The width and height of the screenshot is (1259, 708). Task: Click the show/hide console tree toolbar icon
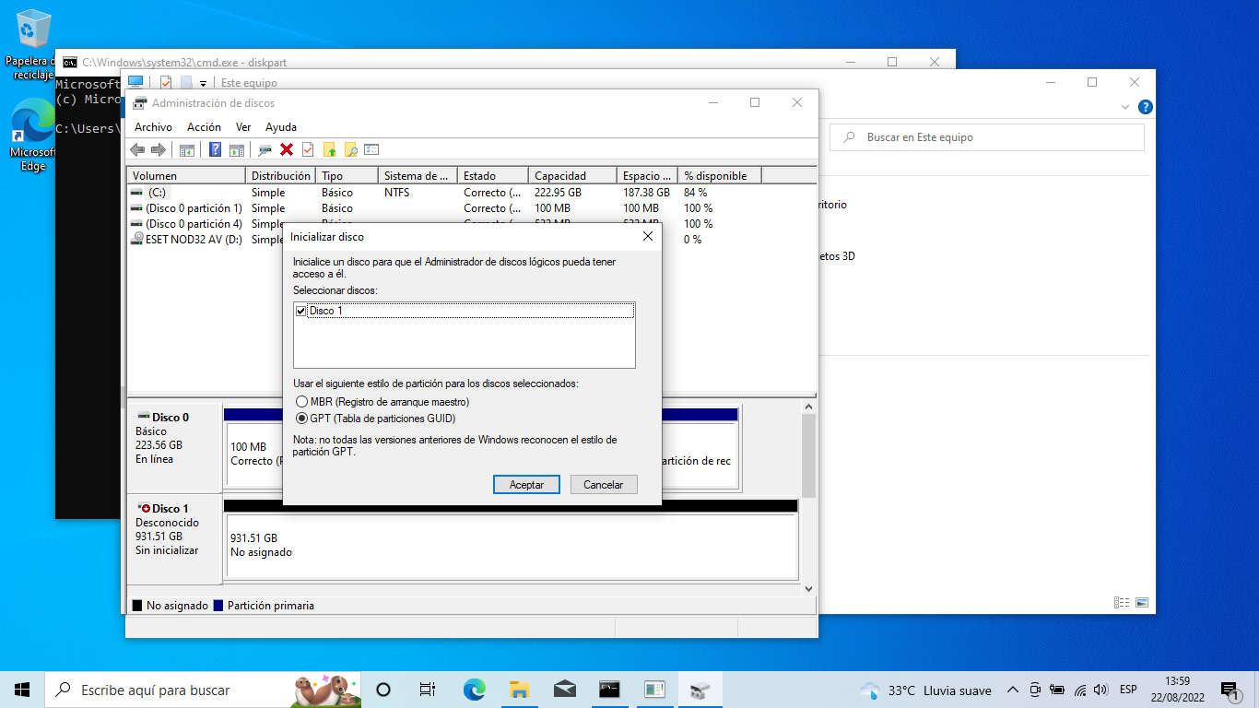click(186, 149)
